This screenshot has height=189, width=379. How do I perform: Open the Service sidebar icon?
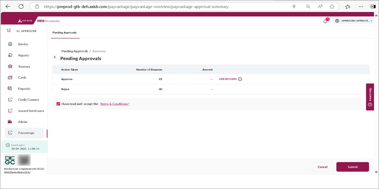tap(10, 44)
